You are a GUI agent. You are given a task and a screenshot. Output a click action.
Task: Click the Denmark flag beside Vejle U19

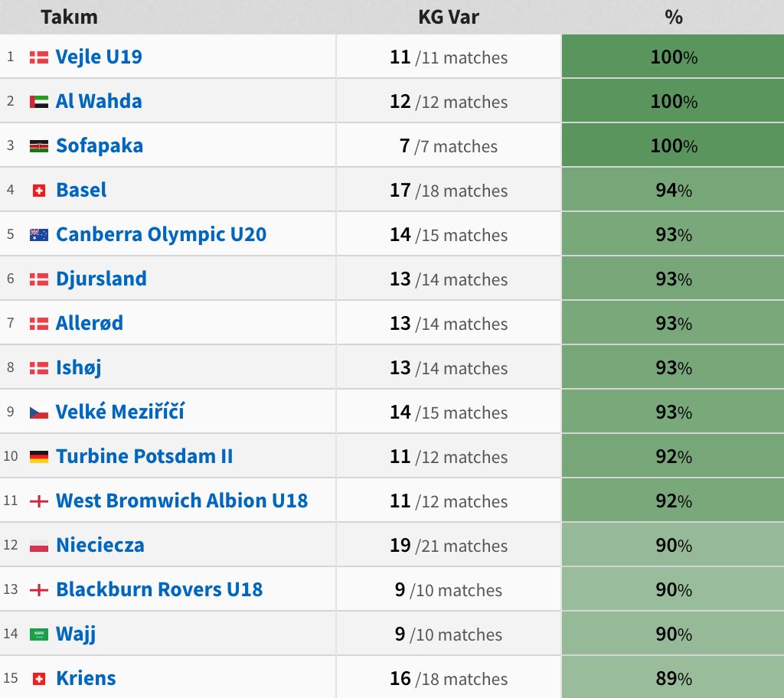[x=39, y=57]
